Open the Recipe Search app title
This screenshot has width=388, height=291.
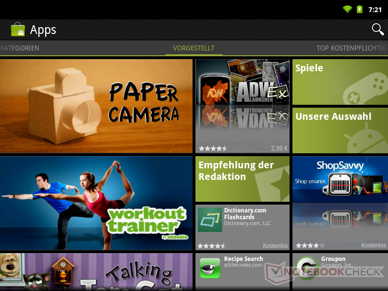[243, 259]
